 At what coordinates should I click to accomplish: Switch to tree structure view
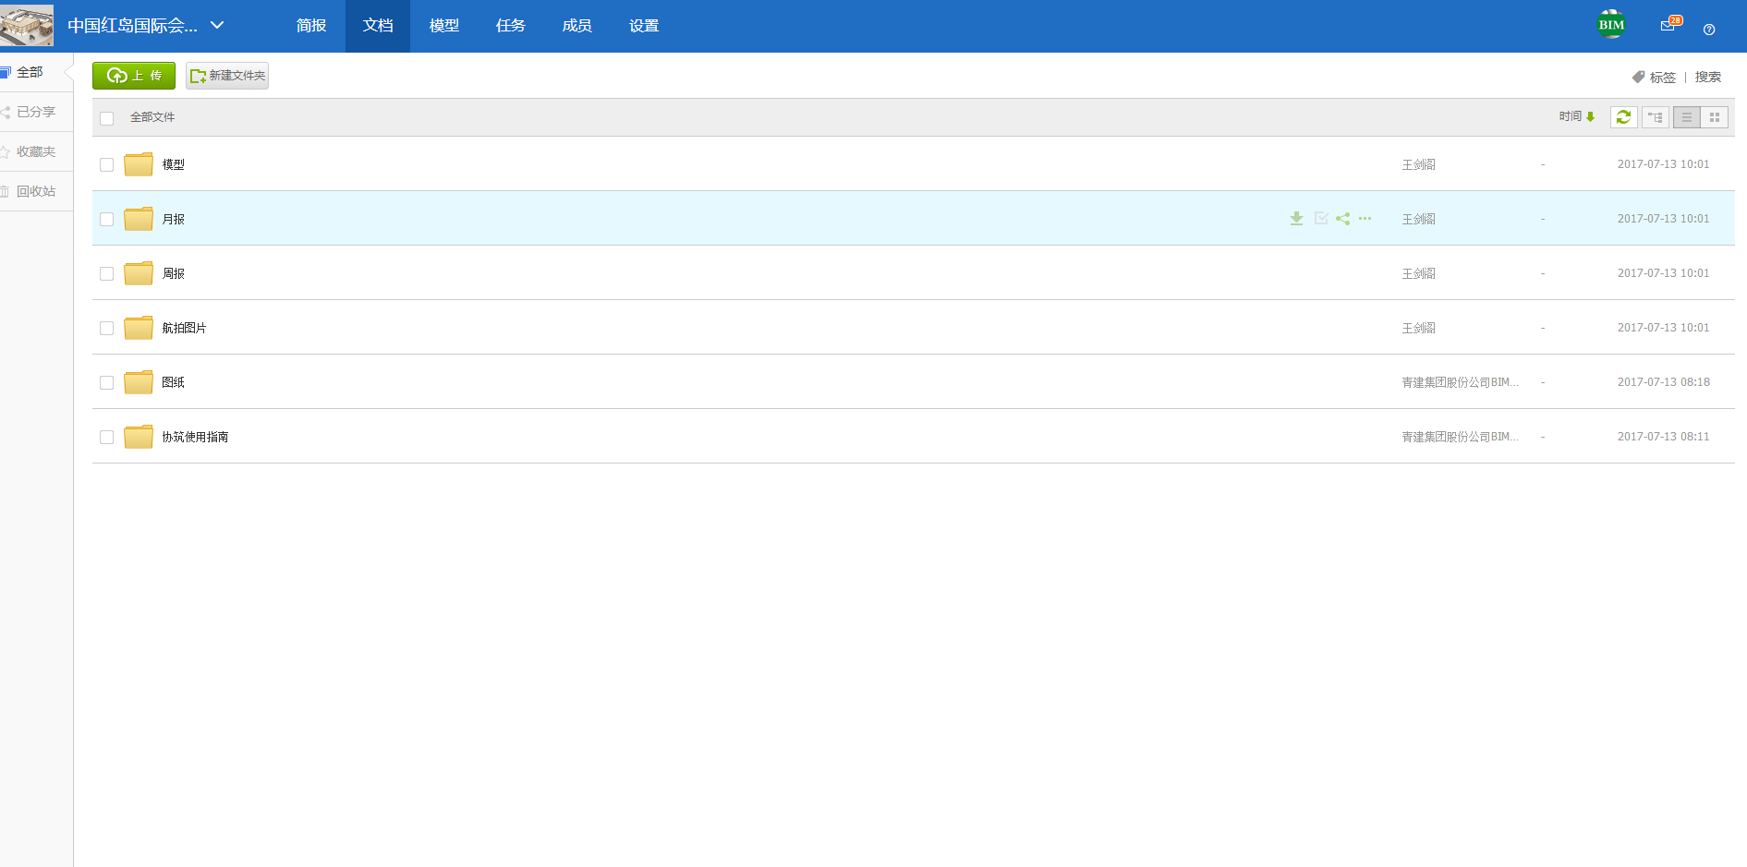[x=1655, y=117]
